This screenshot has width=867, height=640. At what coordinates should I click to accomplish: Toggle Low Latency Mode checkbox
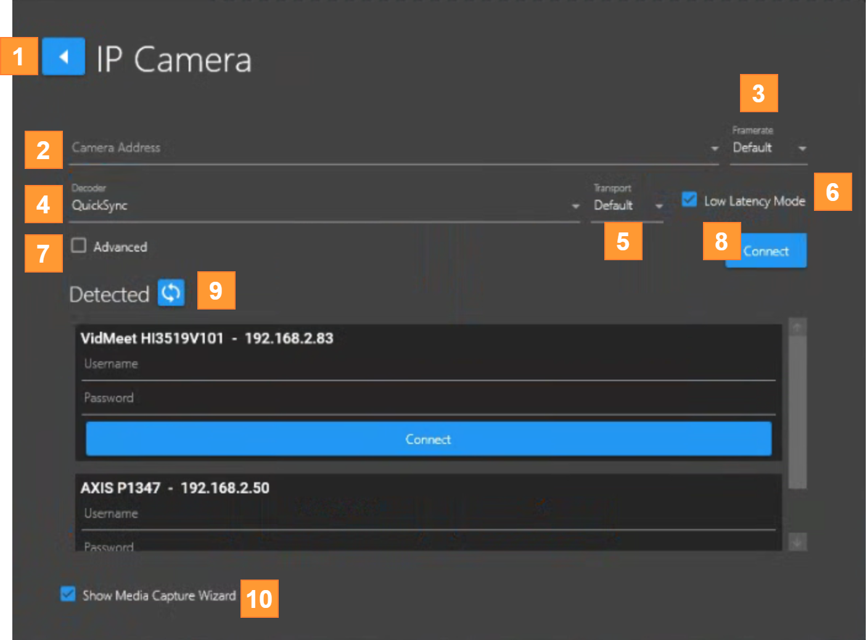click(x=689, y=200)
